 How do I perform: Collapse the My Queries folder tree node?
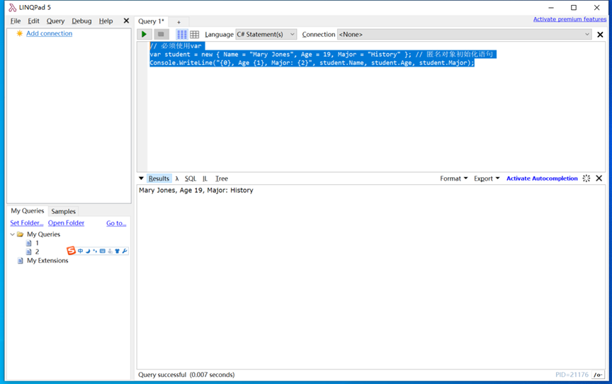[x=13, y=234]
